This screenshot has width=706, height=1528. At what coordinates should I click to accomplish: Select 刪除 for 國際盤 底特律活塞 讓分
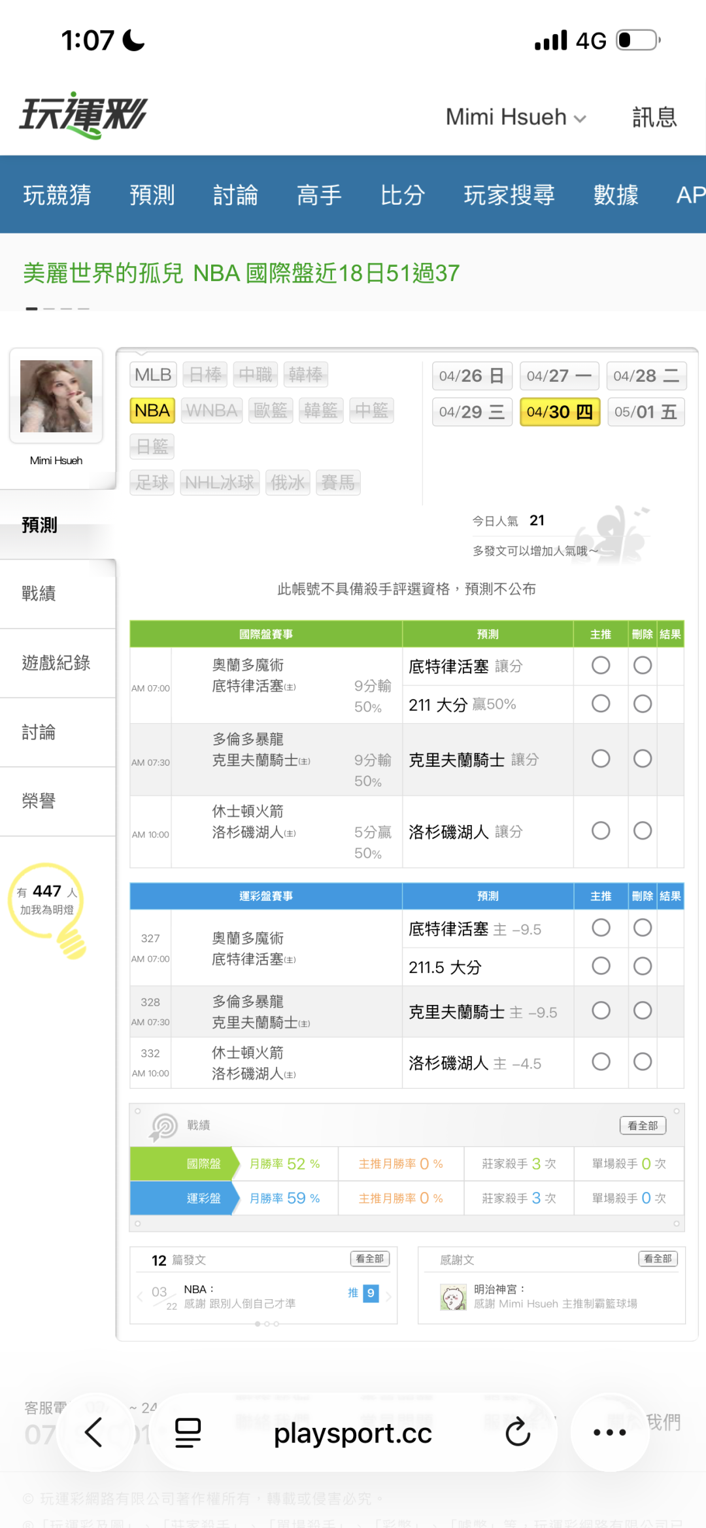click(x=643, y=666)
